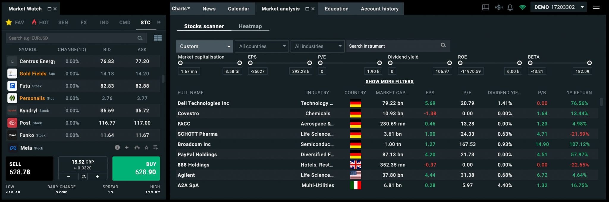Select the HOT category tab
Screen dimensions: 609x202
tap(41, 22)
